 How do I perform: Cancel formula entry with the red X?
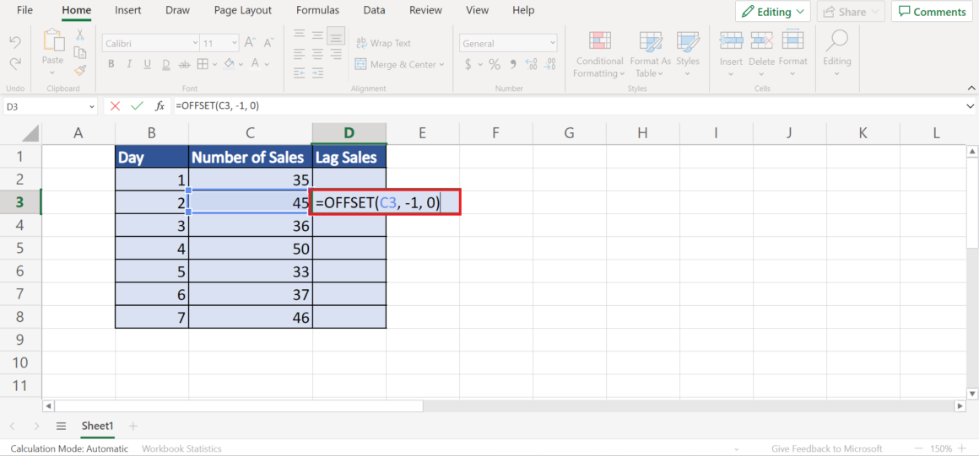point(115,106)
